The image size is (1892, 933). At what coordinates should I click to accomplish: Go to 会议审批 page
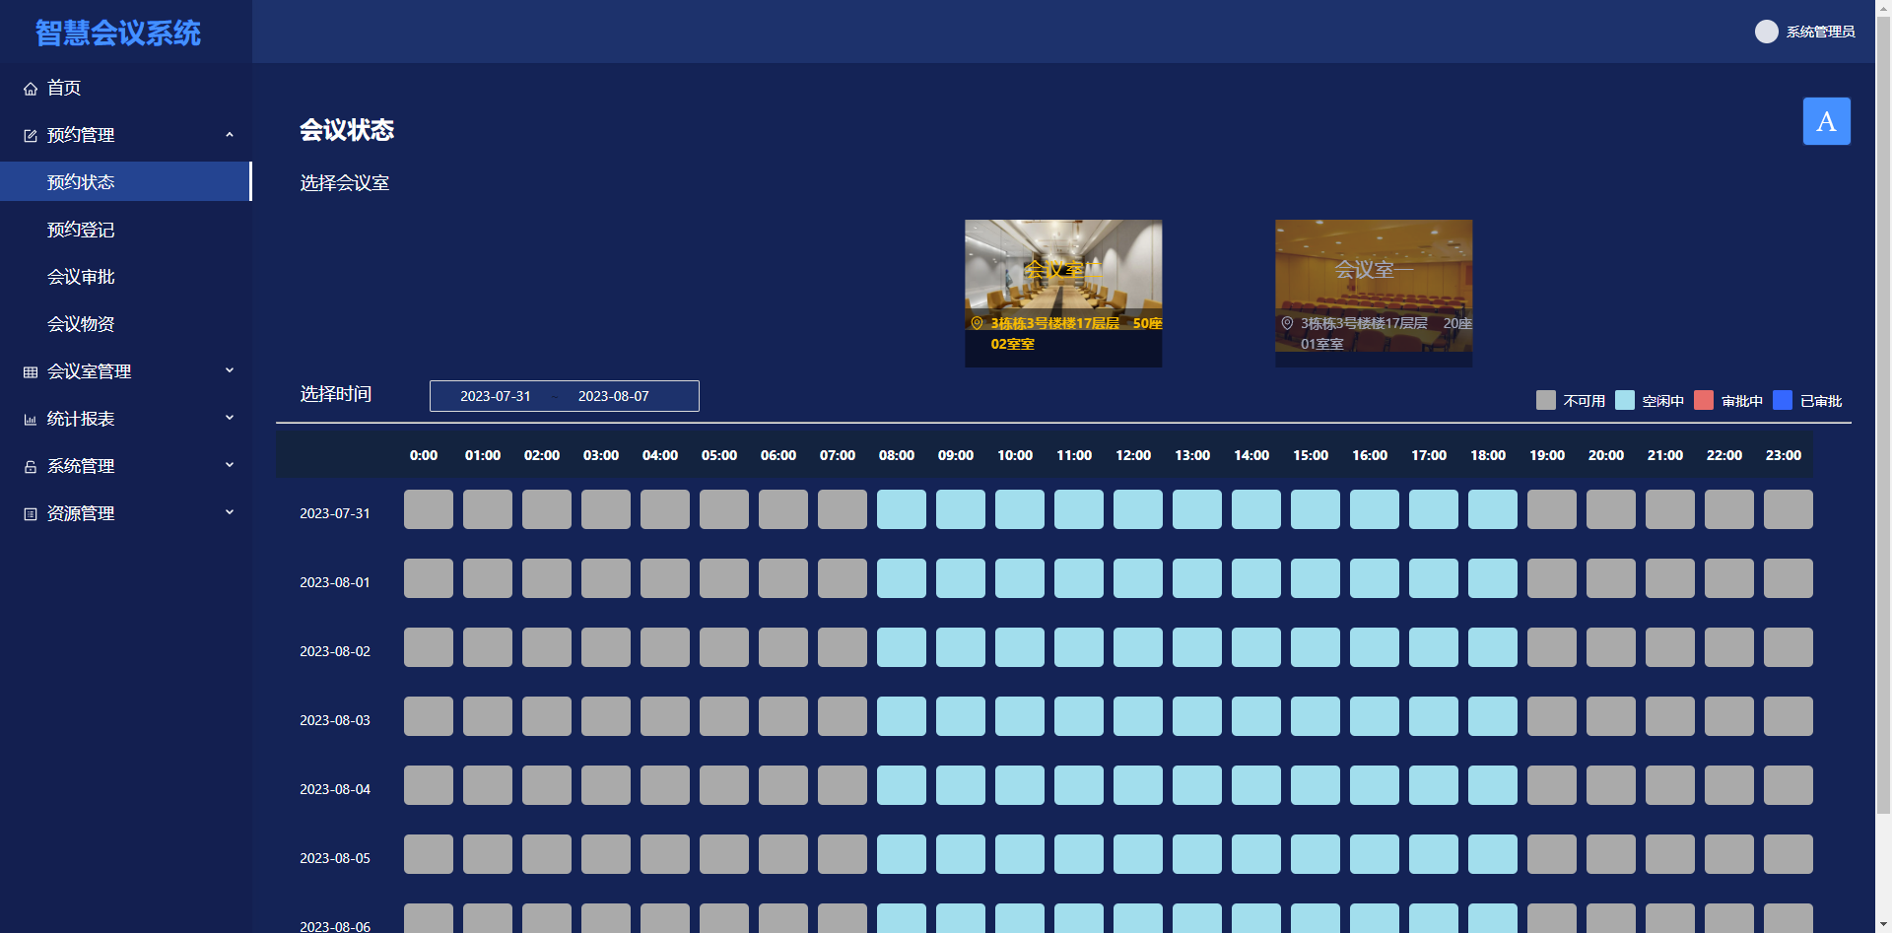coord(126,277)
